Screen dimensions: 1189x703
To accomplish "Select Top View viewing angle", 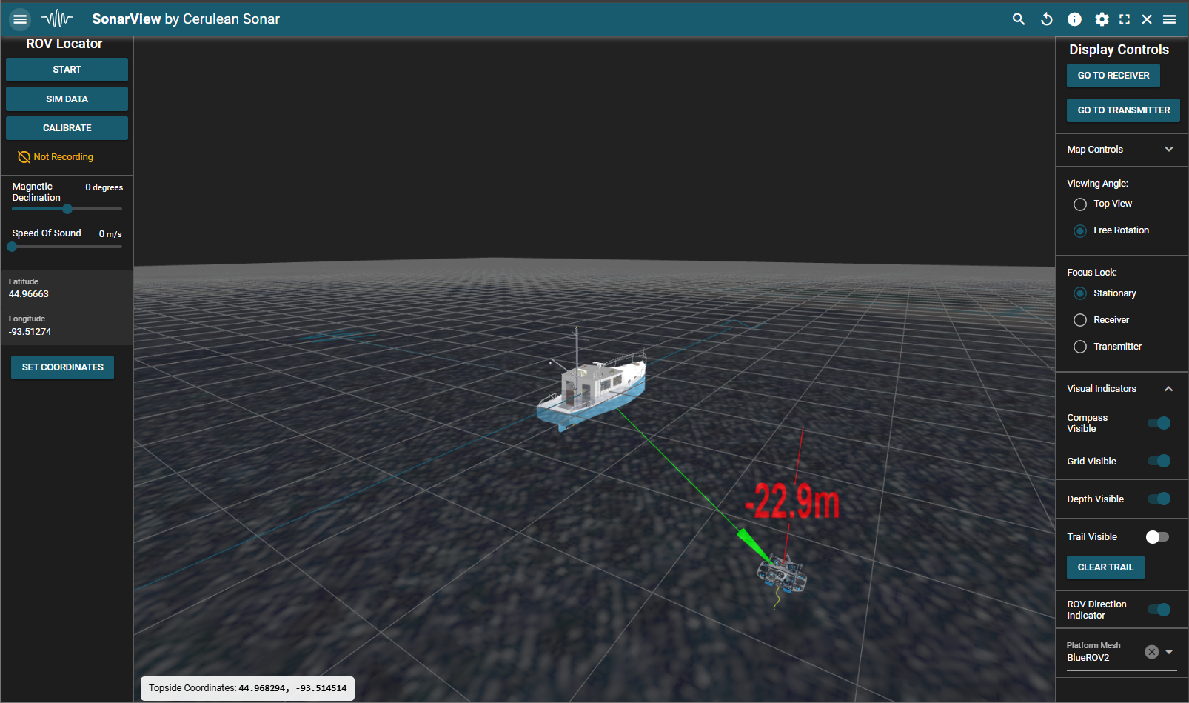I will click(1080, 204).
